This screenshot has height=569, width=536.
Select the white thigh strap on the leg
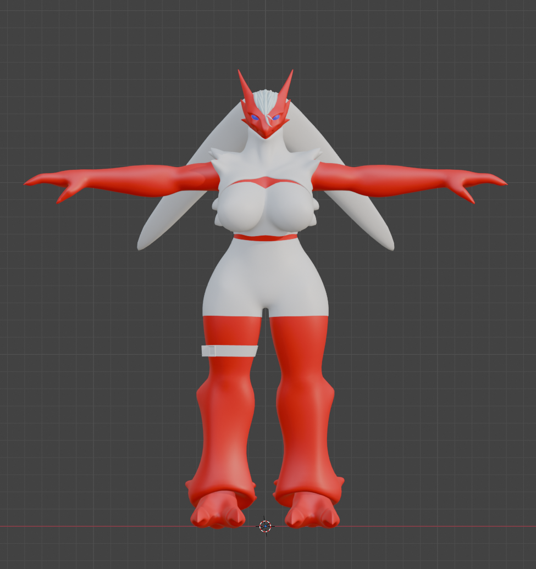(229, 351)
